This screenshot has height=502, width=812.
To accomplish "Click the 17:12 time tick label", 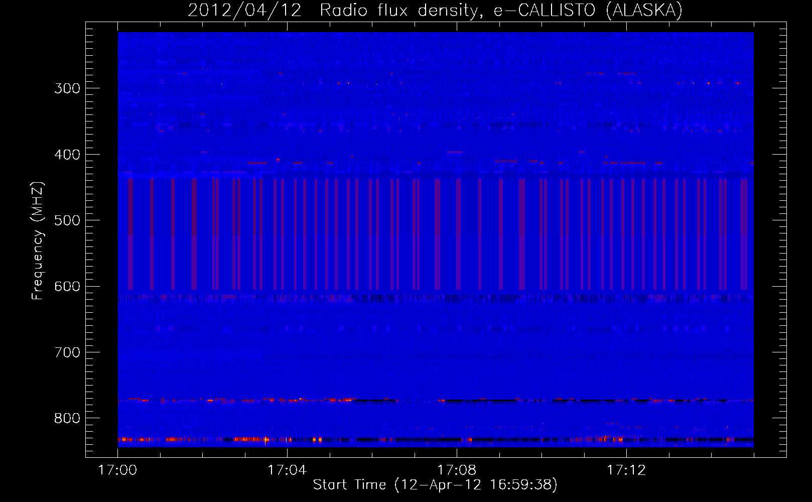I will click(x=626, y=470).
